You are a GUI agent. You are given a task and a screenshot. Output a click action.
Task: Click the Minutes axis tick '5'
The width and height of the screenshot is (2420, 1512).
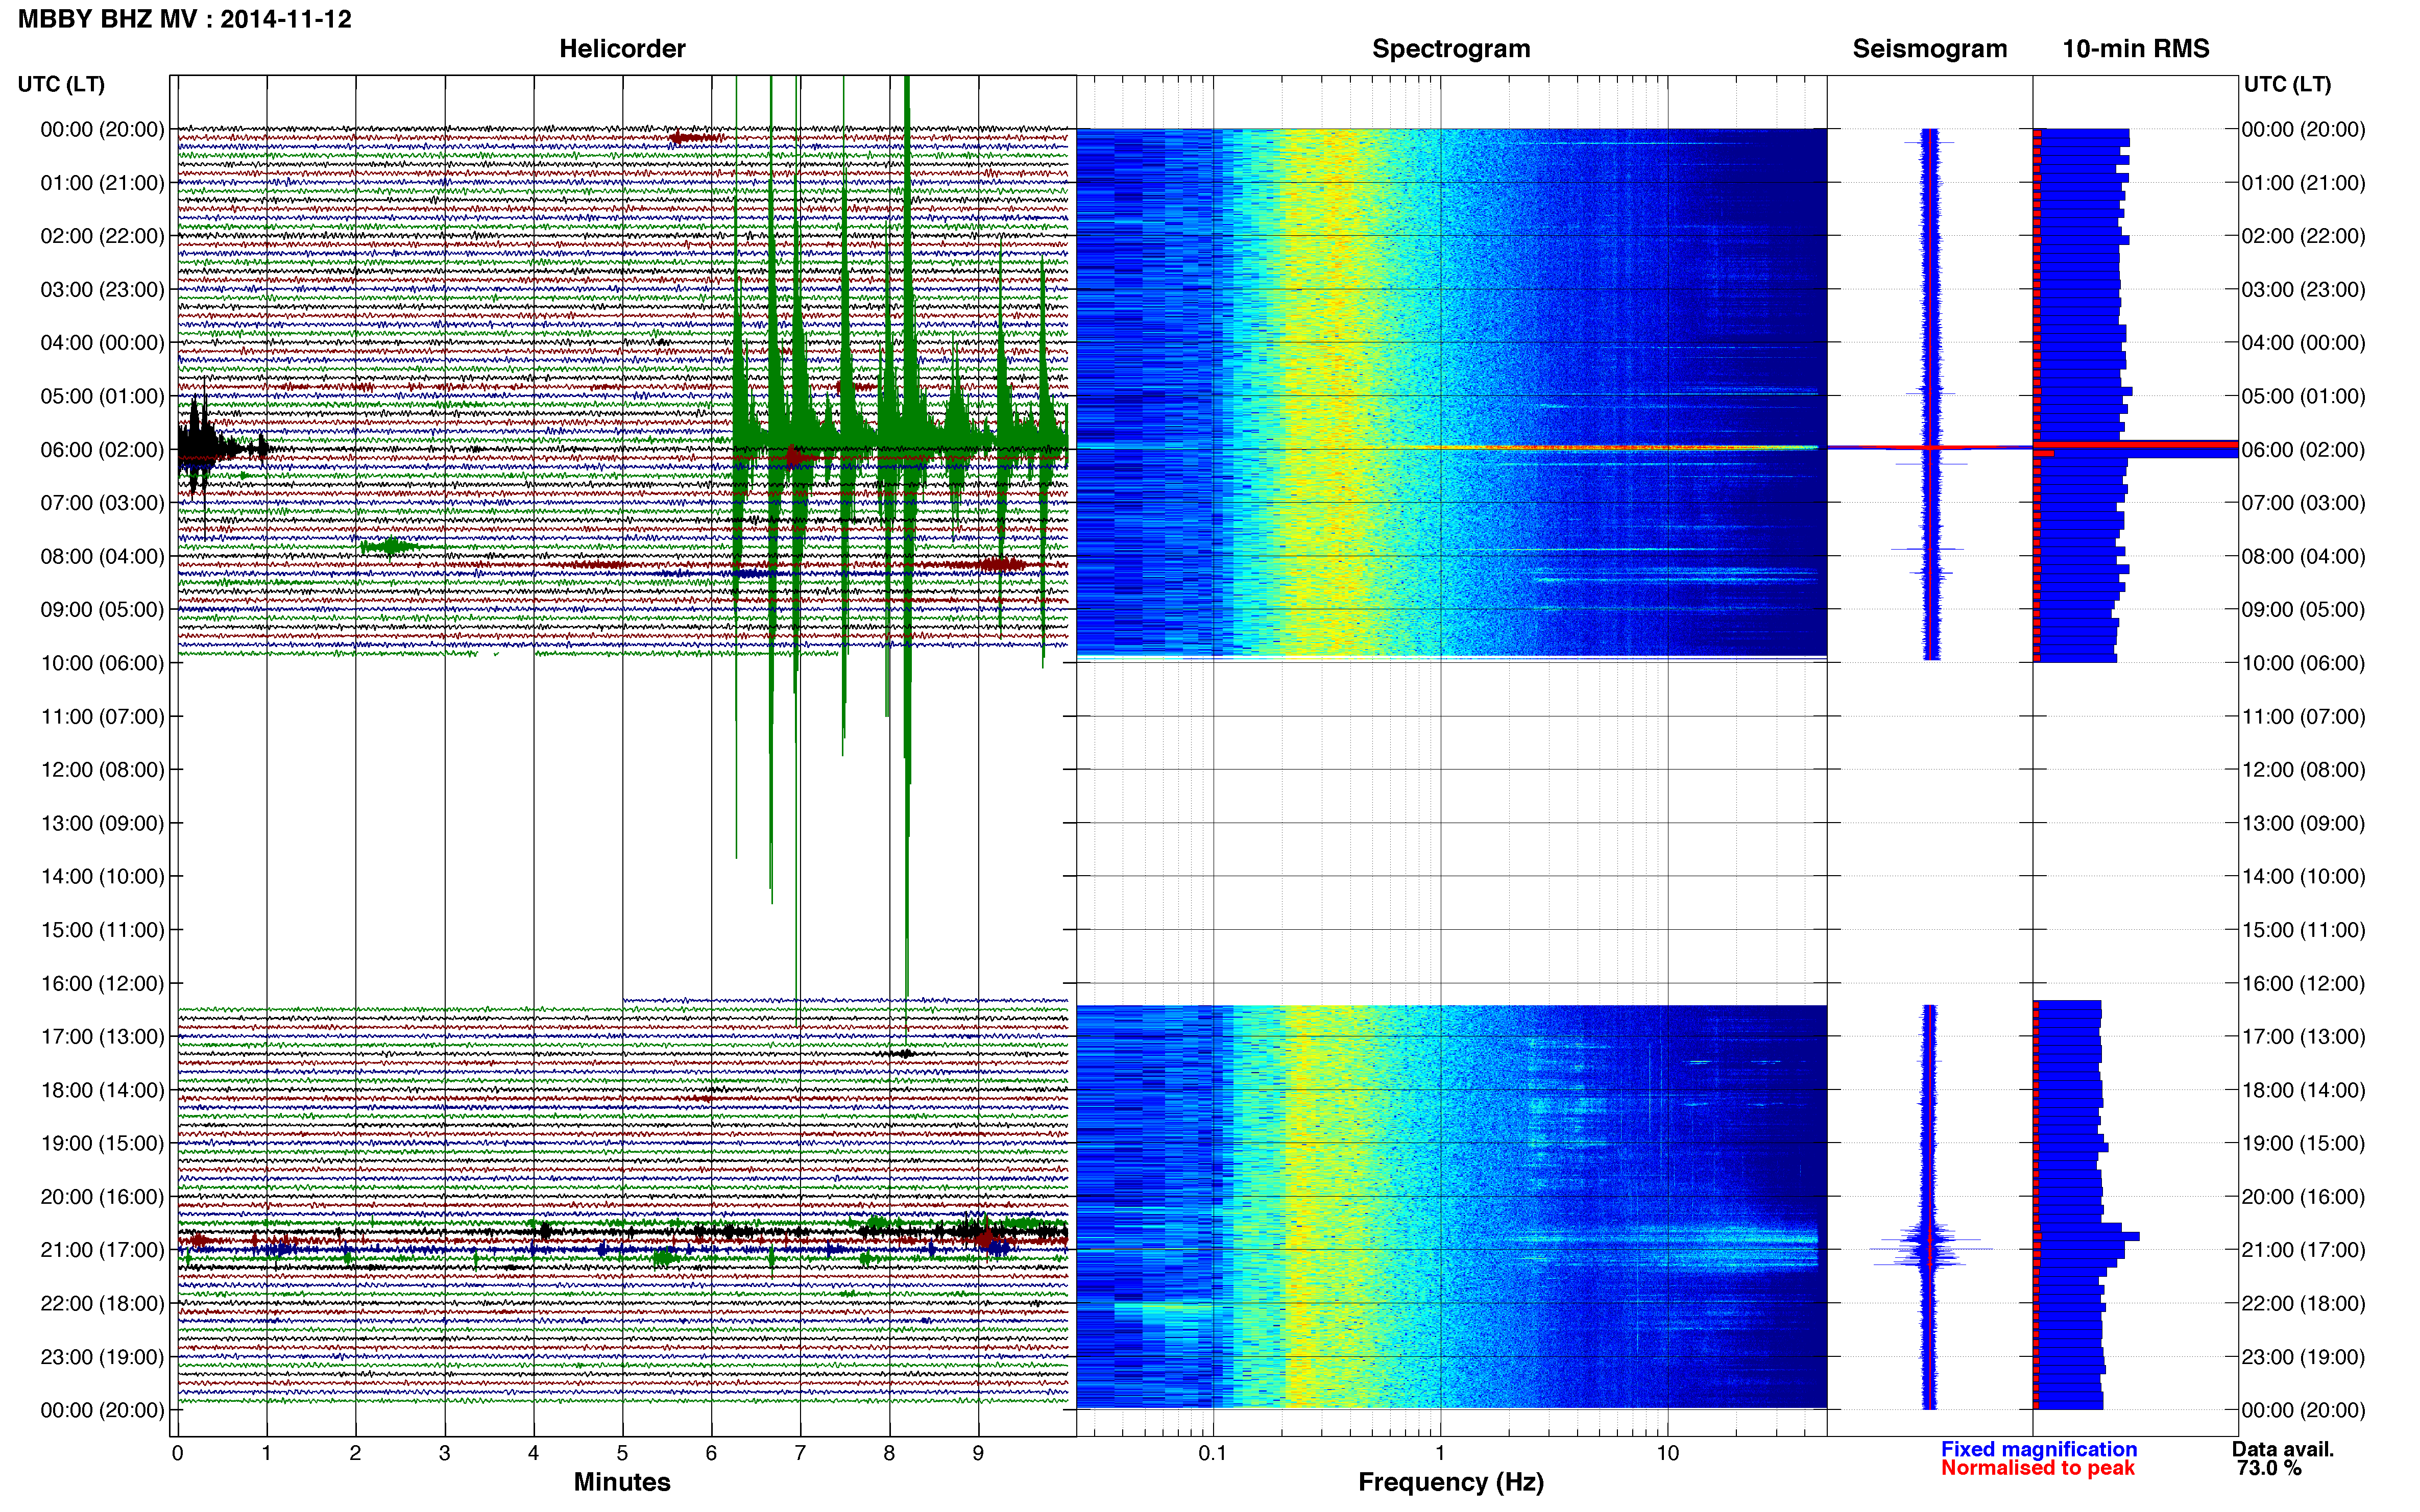coord(622,1453)
